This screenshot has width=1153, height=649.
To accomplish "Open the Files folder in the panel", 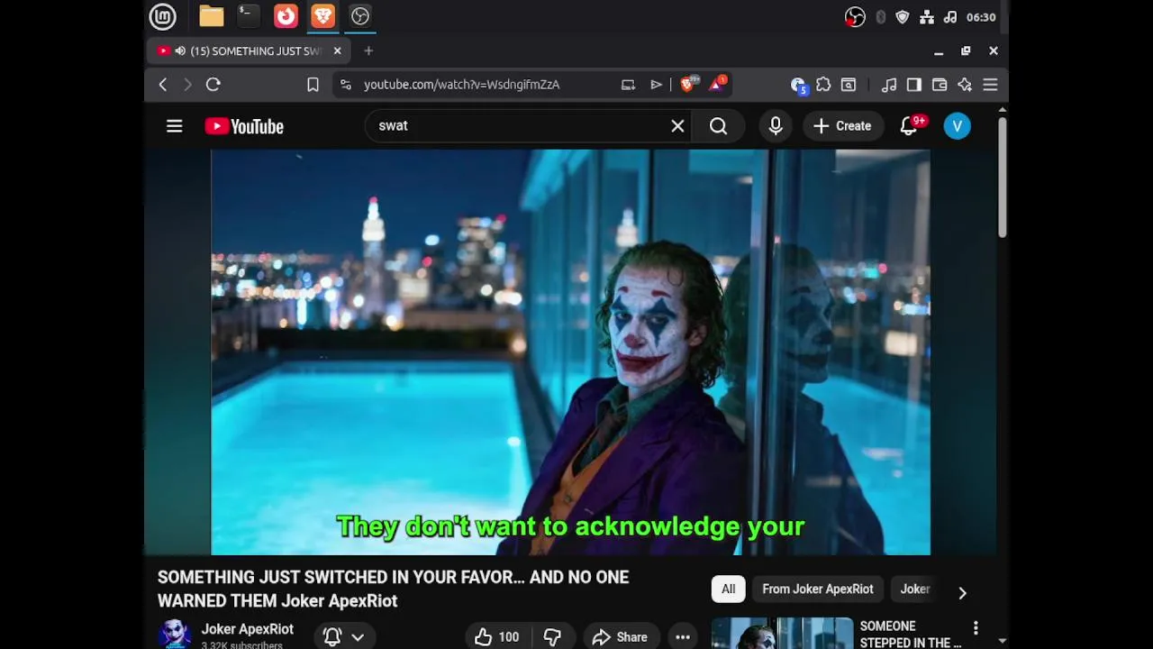I will (x=212, y=16).
